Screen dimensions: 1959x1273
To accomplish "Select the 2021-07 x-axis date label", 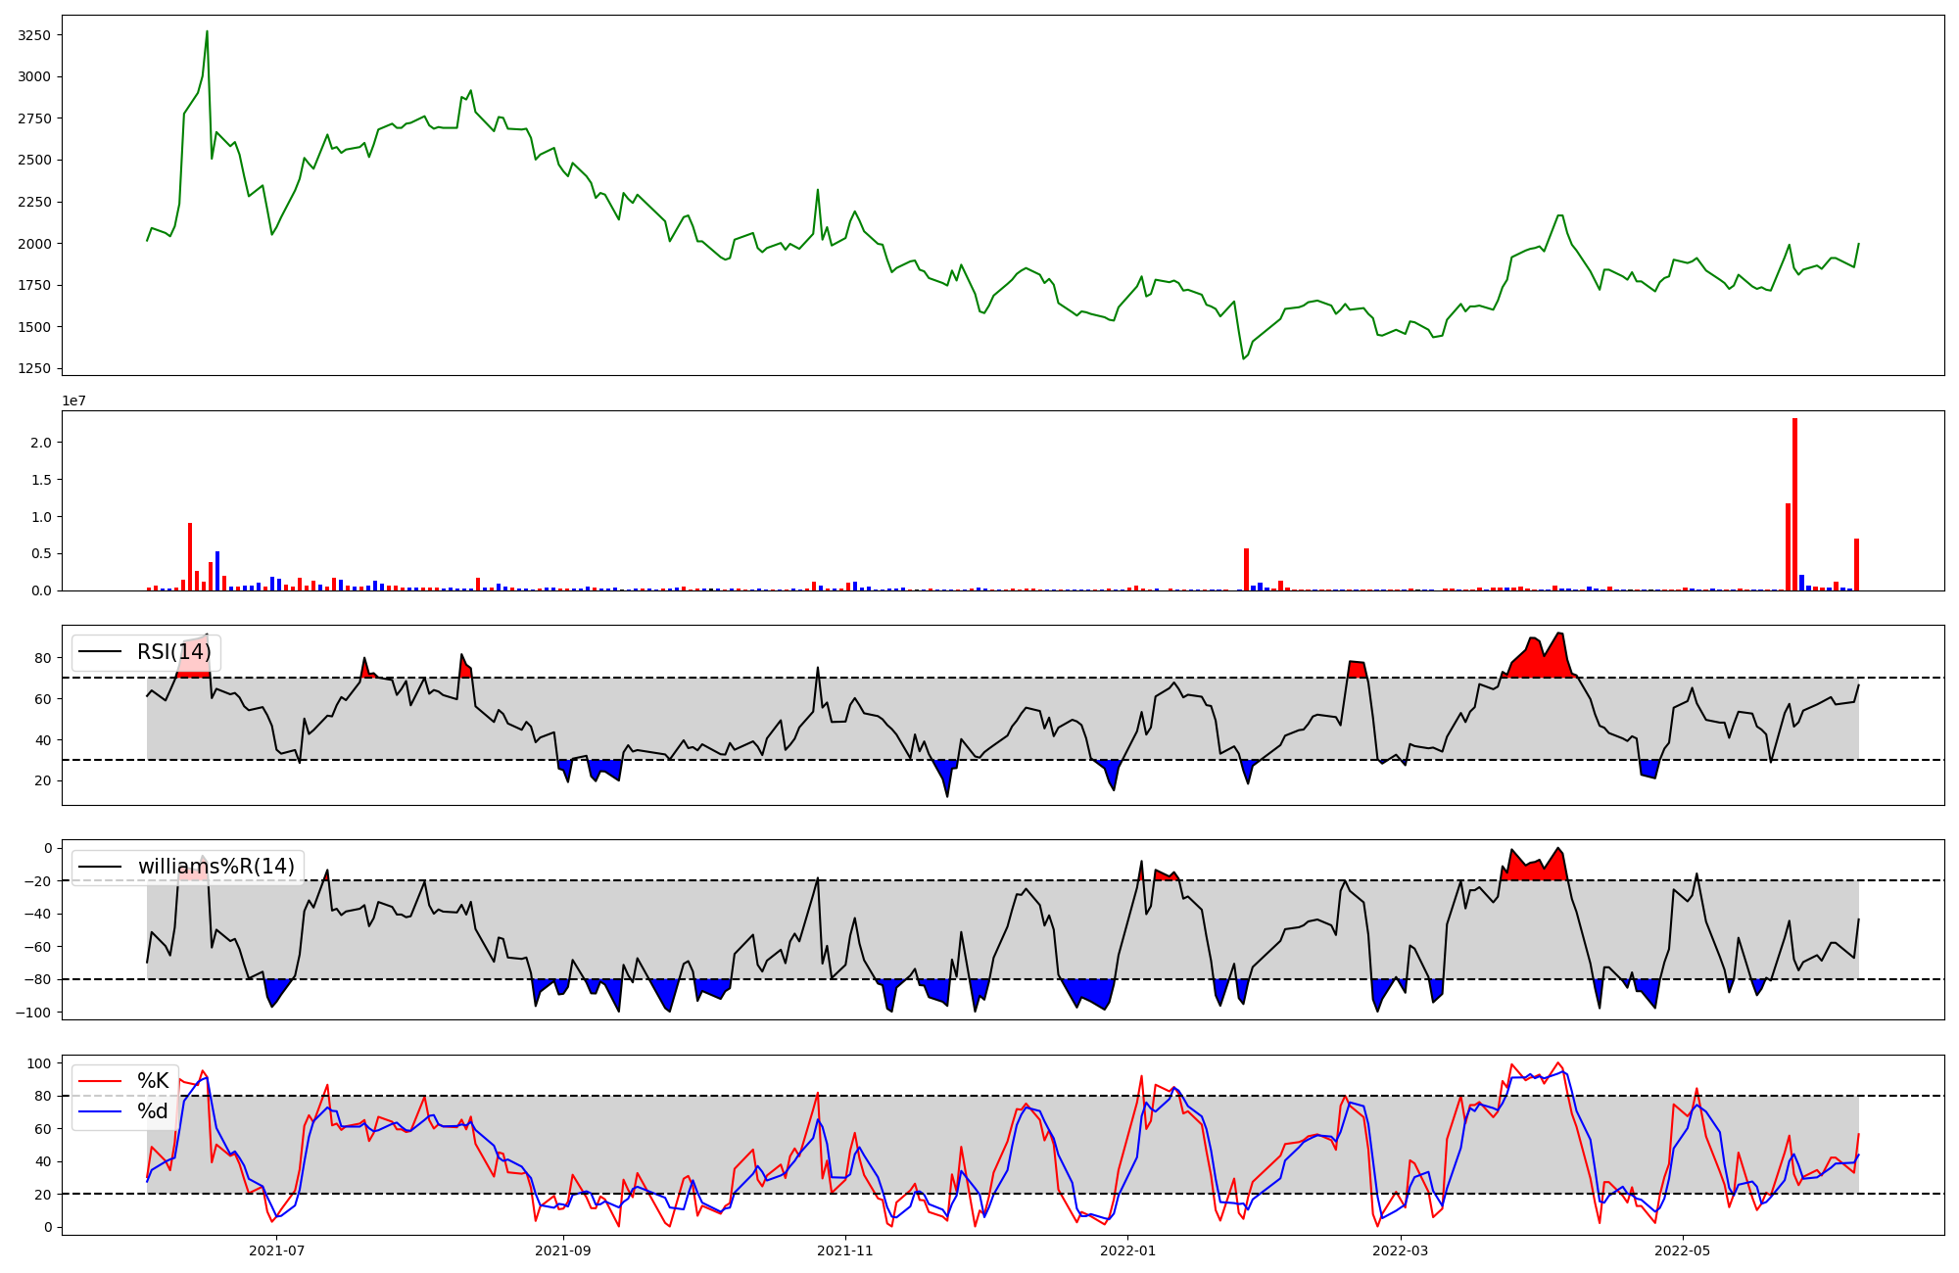I will pyautogui.click(x=277, y=1250).
